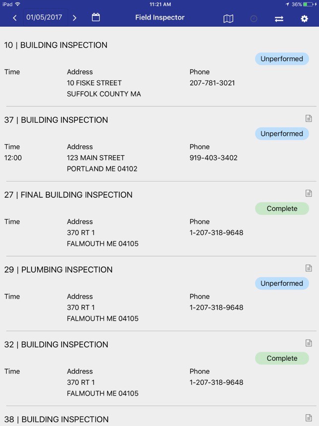Open notes icon for inspection 29
319x426 pixels.
[x=309, y=268]
